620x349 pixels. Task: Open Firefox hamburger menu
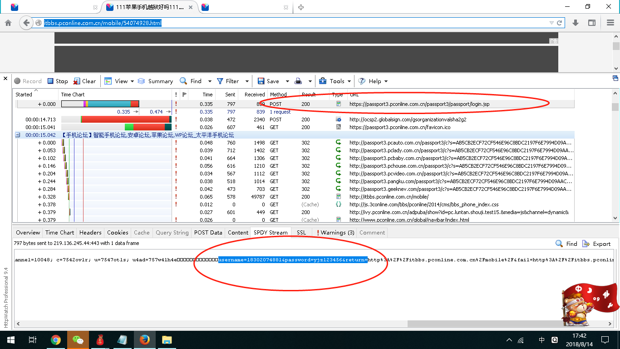click(610, 23)
